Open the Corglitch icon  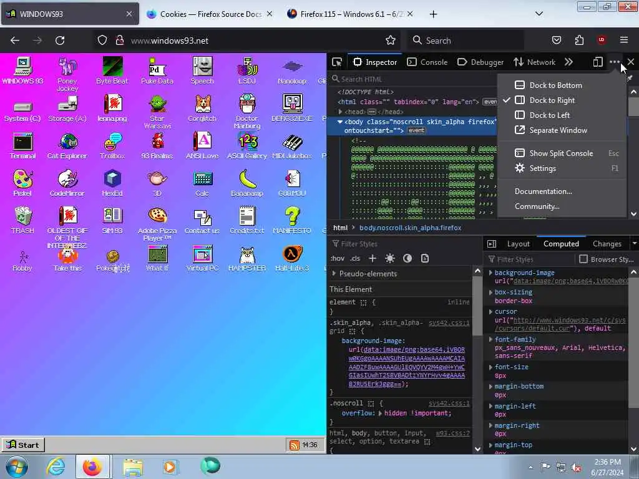[202, 108]
